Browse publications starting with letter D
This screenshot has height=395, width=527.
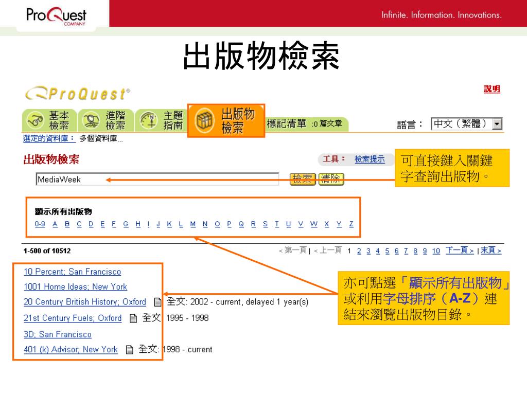point(91,224)
